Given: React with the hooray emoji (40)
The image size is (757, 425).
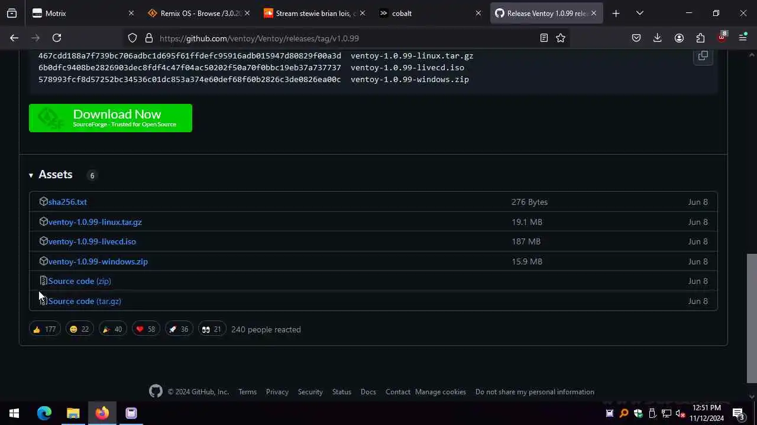Looking at the screenshot, I should (112, 329).
